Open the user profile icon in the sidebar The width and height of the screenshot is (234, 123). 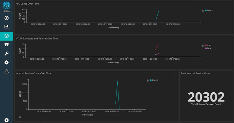[x=7, y=71]
